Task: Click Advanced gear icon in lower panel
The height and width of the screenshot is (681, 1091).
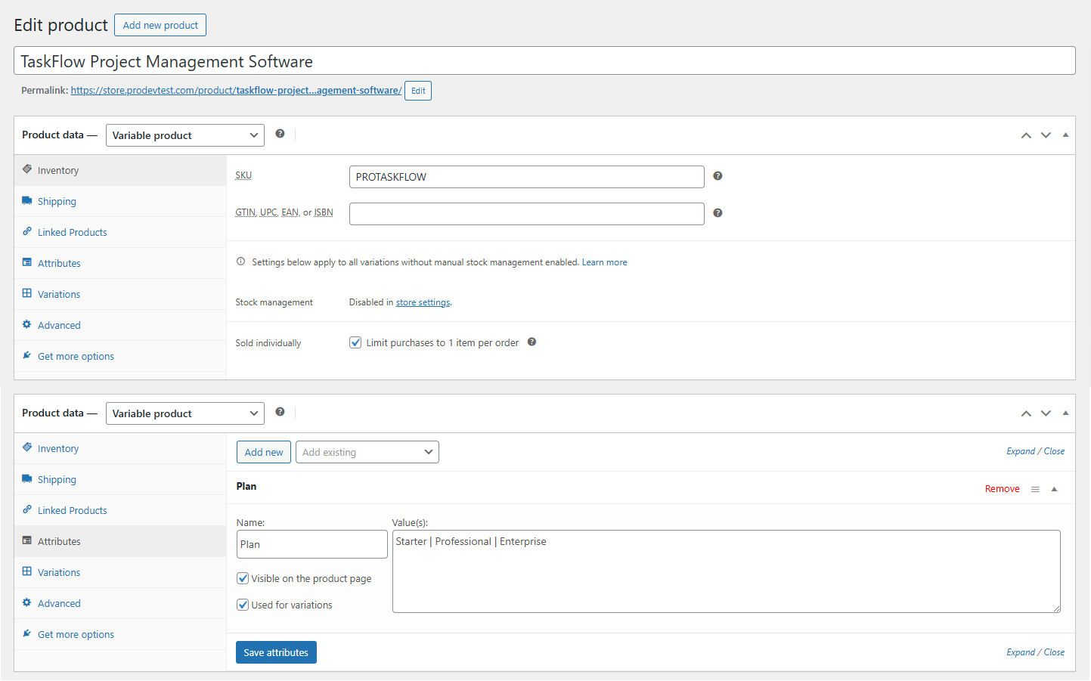Action: 27,602
